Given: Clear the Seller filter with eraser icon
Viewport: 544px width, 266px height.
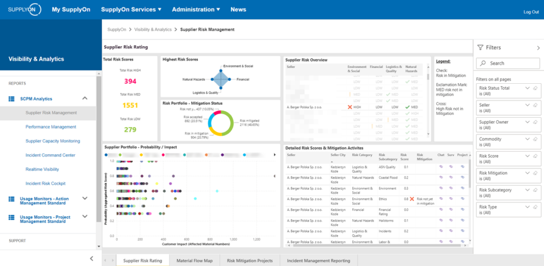Looking at the screenshot, I should tap(535, 105).
